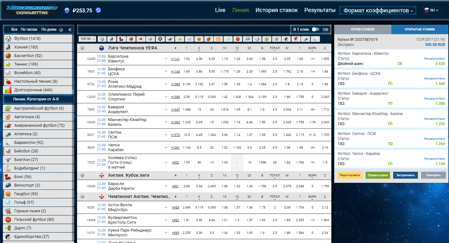Image resolution: width=449 pixels, height=243 pixels.
Task: Select odds 24 for Андерлехт win
Action: coord(211,110)
